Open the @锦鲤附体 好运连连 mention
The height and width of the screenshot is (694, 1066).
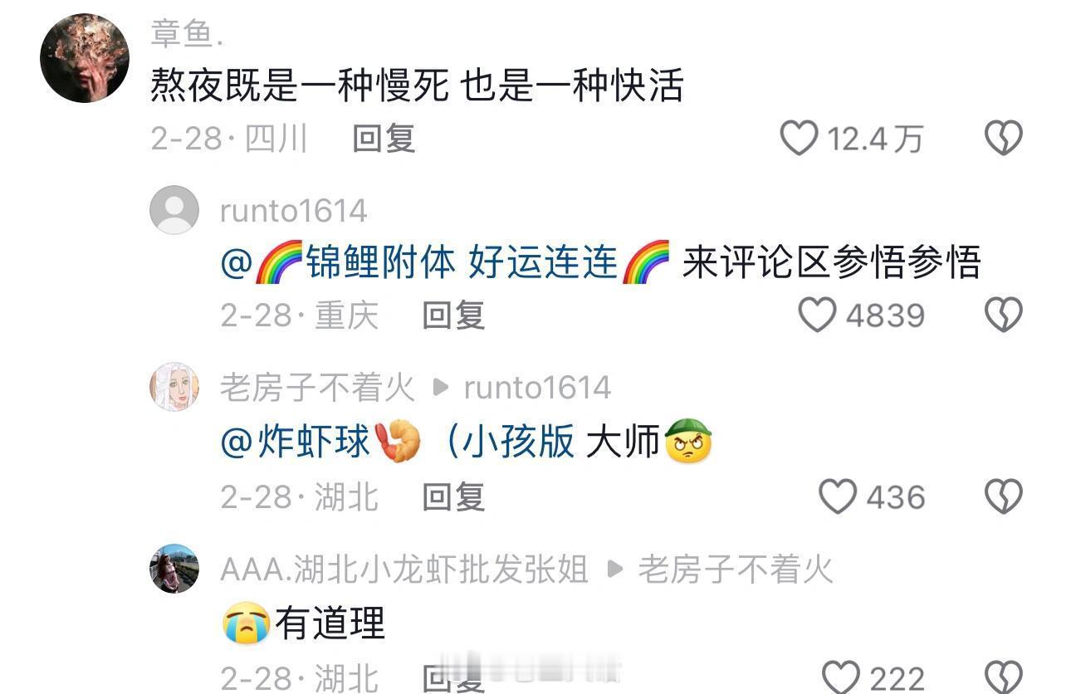click(445, 263)
